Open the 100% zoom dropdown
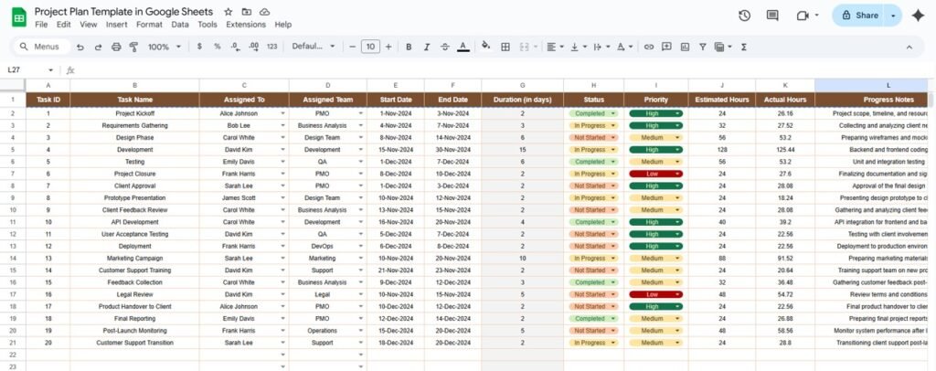 [164, 47]
